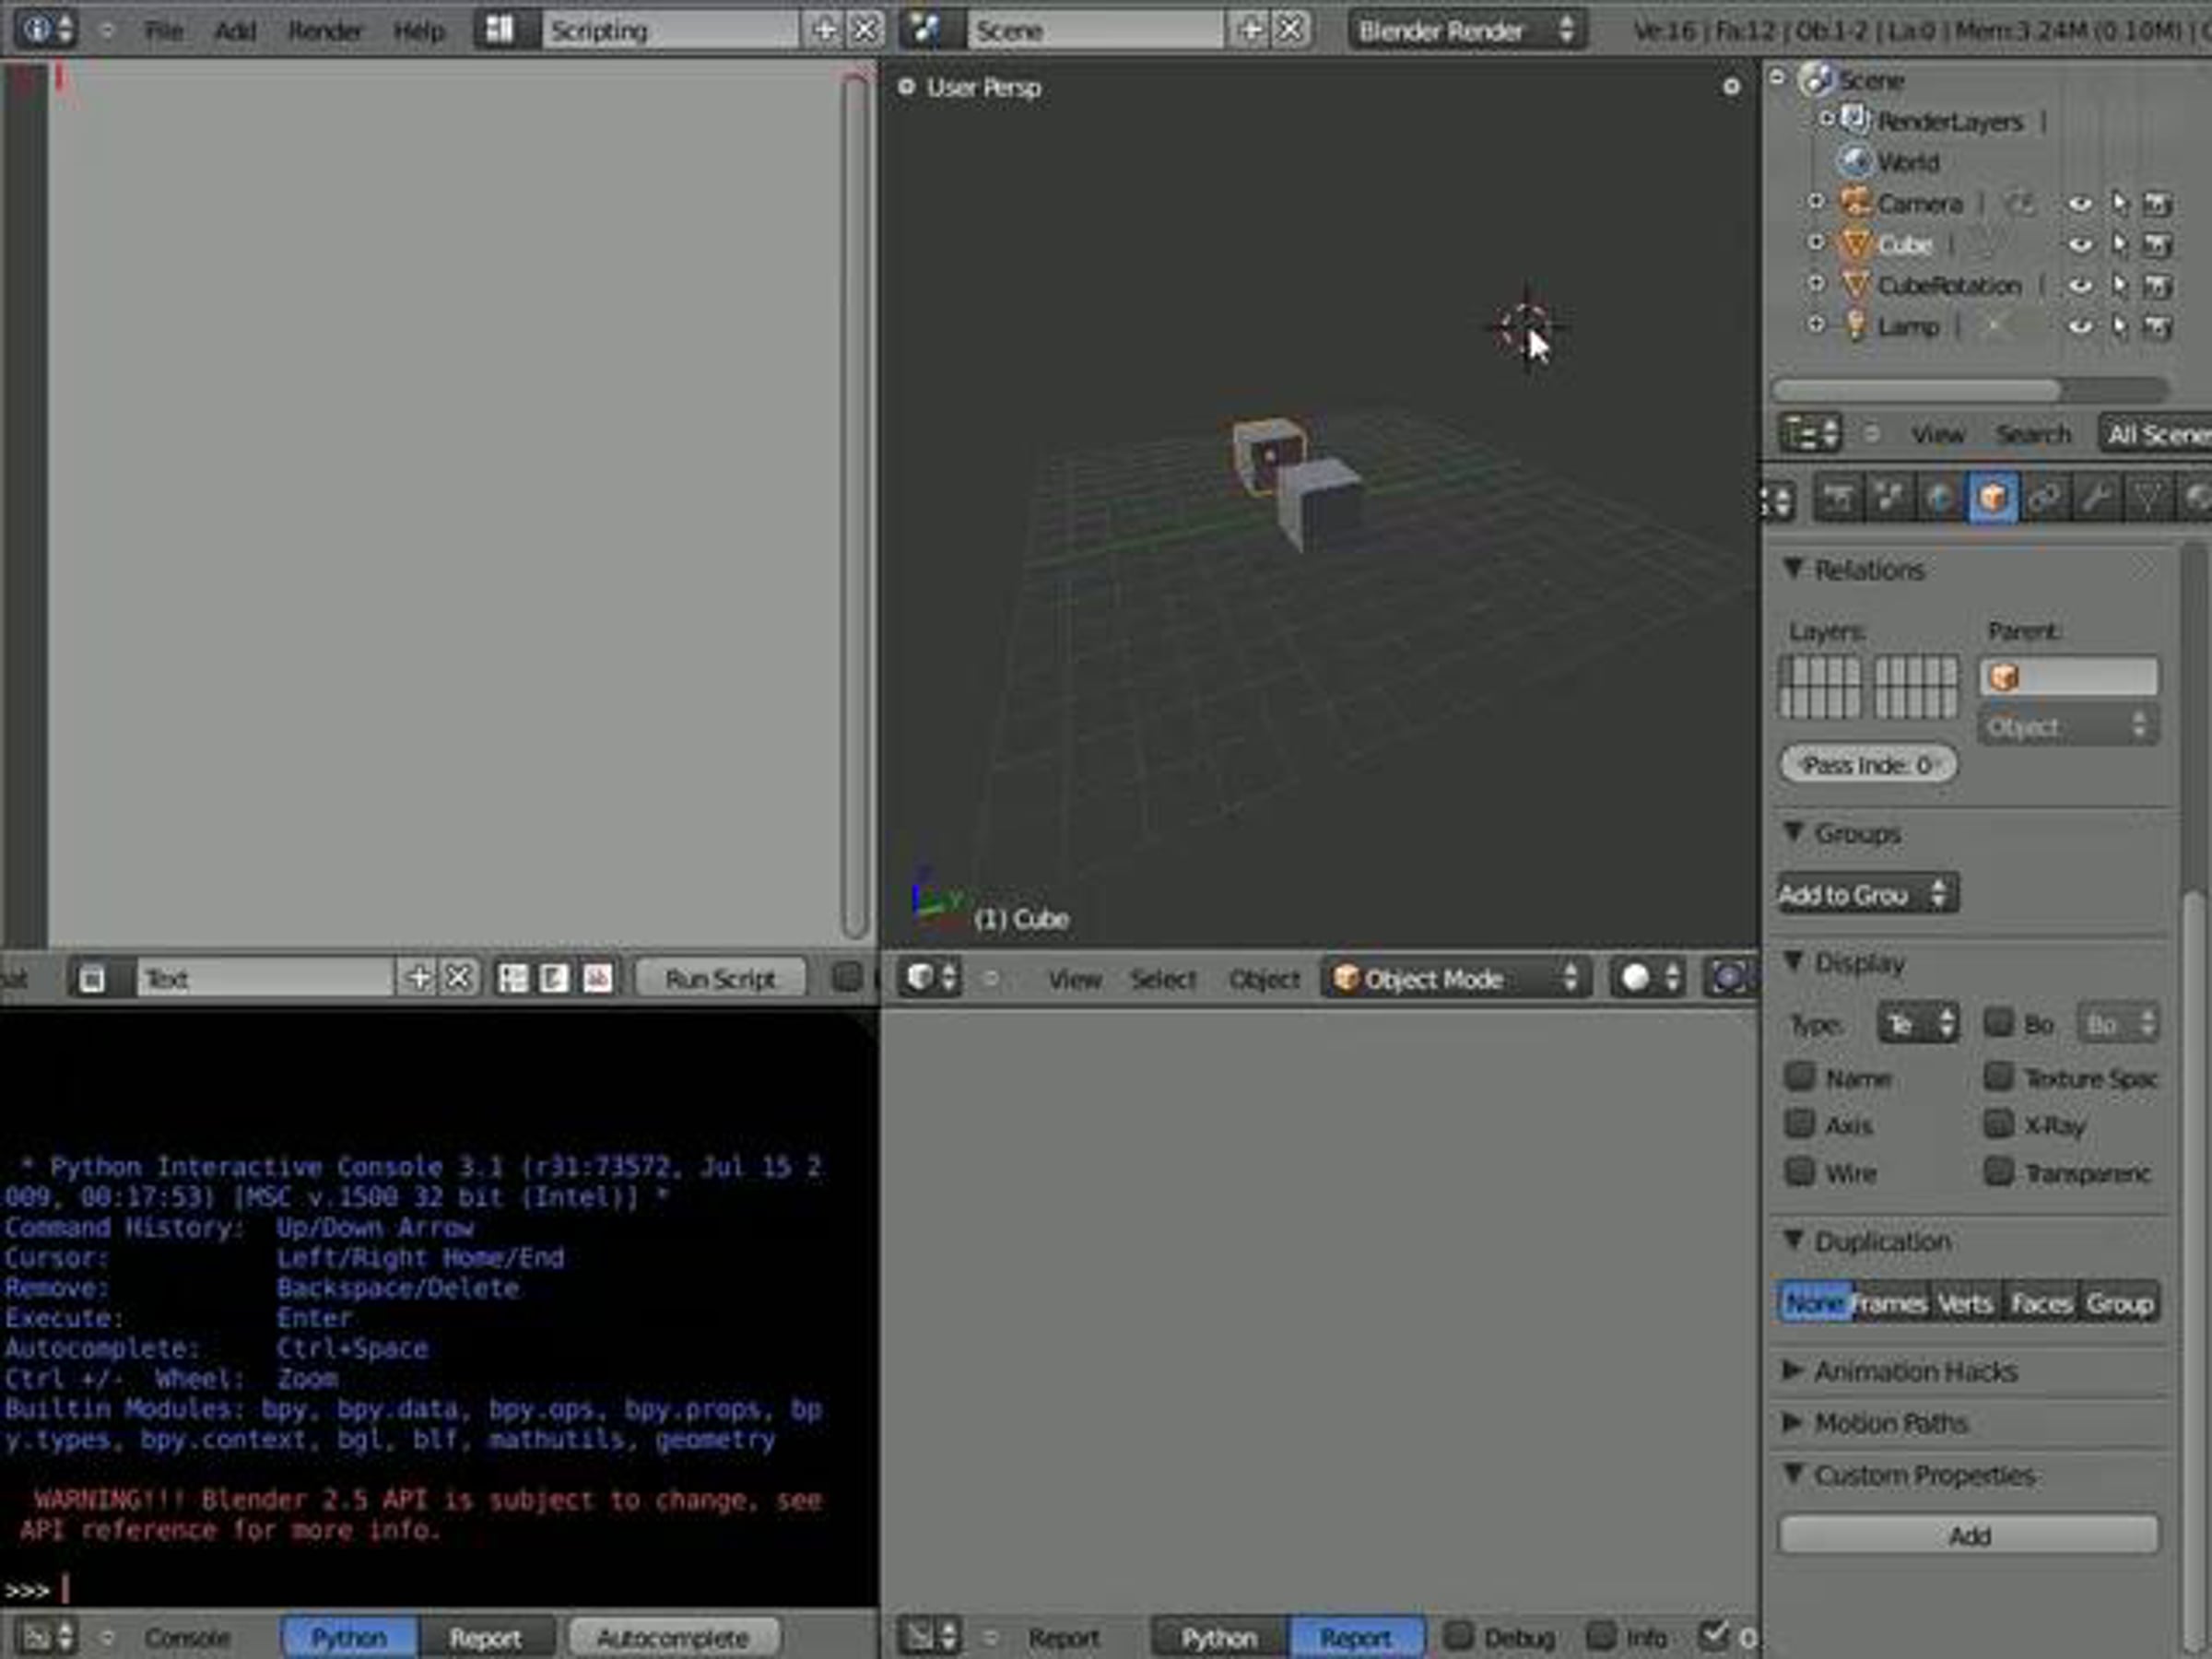Open the File menu
The height and width of the screenshot is (1659, 2212).
164,31
